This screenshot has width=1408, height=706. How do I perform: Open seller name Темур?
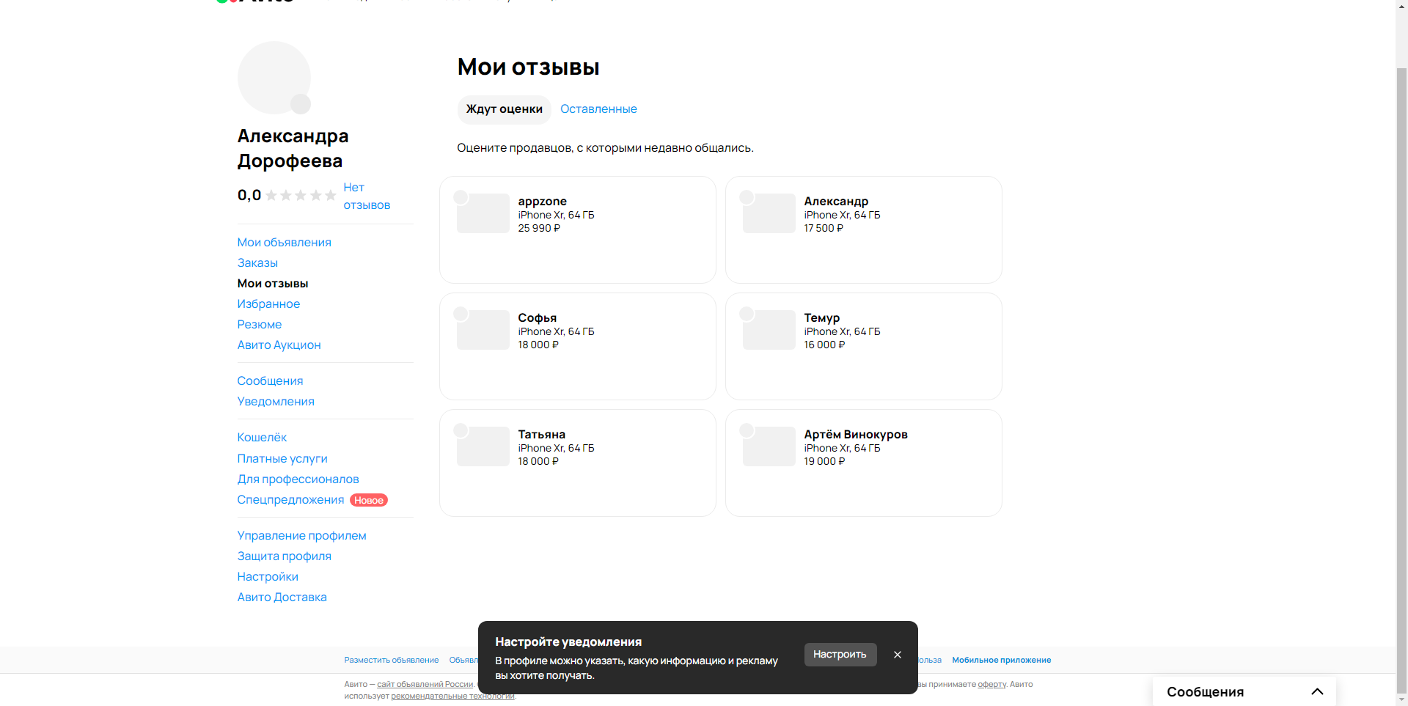(x=822, y=317)
